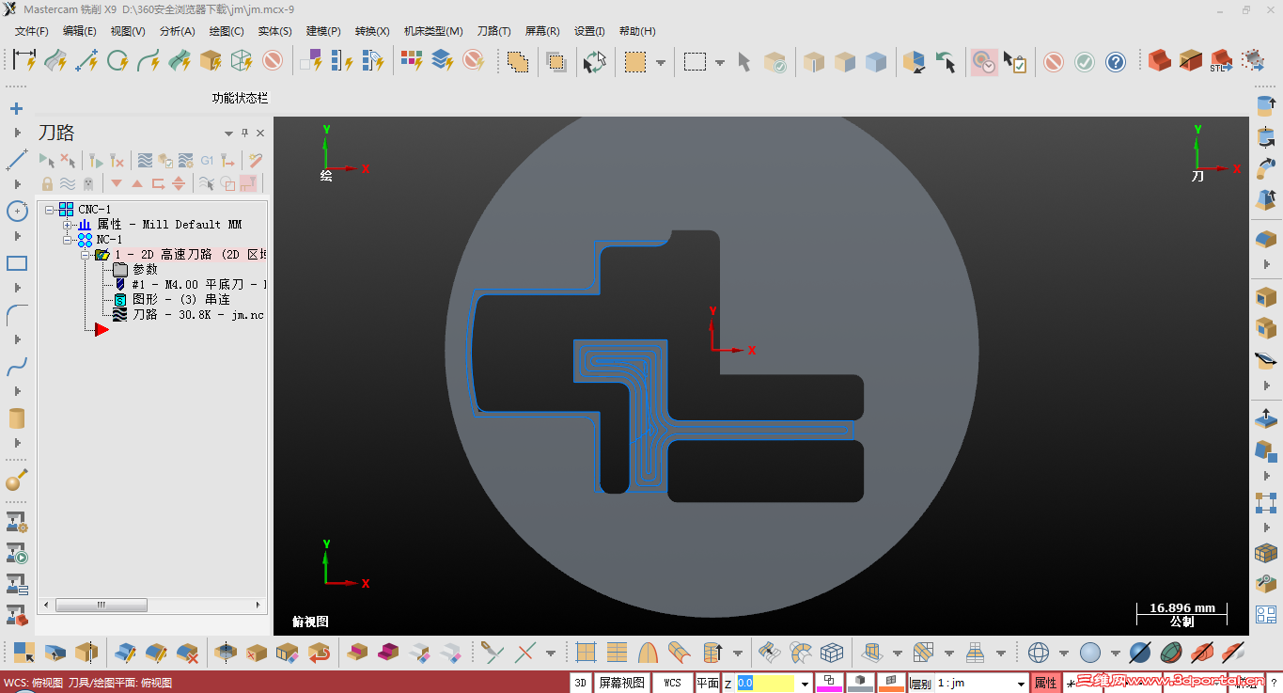Click the blue plus icon in left sidebar
The height and width of the screenshot is (693, 1283).
tap(16, 109)
